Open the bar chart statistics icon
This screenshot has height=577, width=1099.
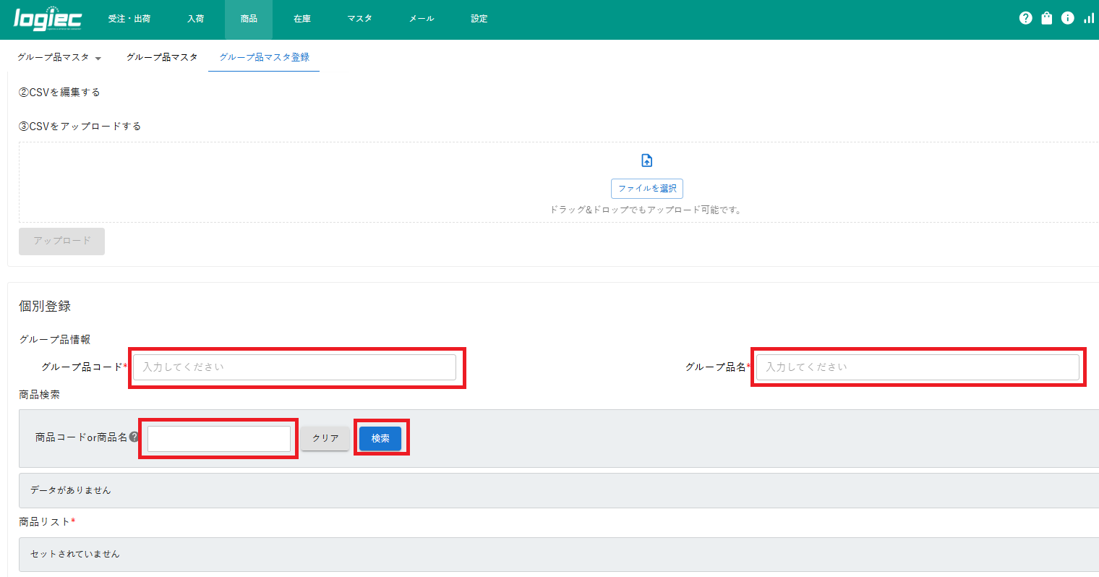(x=1088, y=18)
